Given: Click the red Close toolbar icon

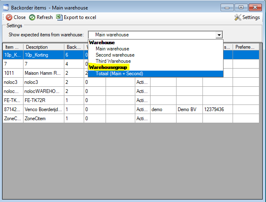Looking at the screenshot, I should pos(9,17).
